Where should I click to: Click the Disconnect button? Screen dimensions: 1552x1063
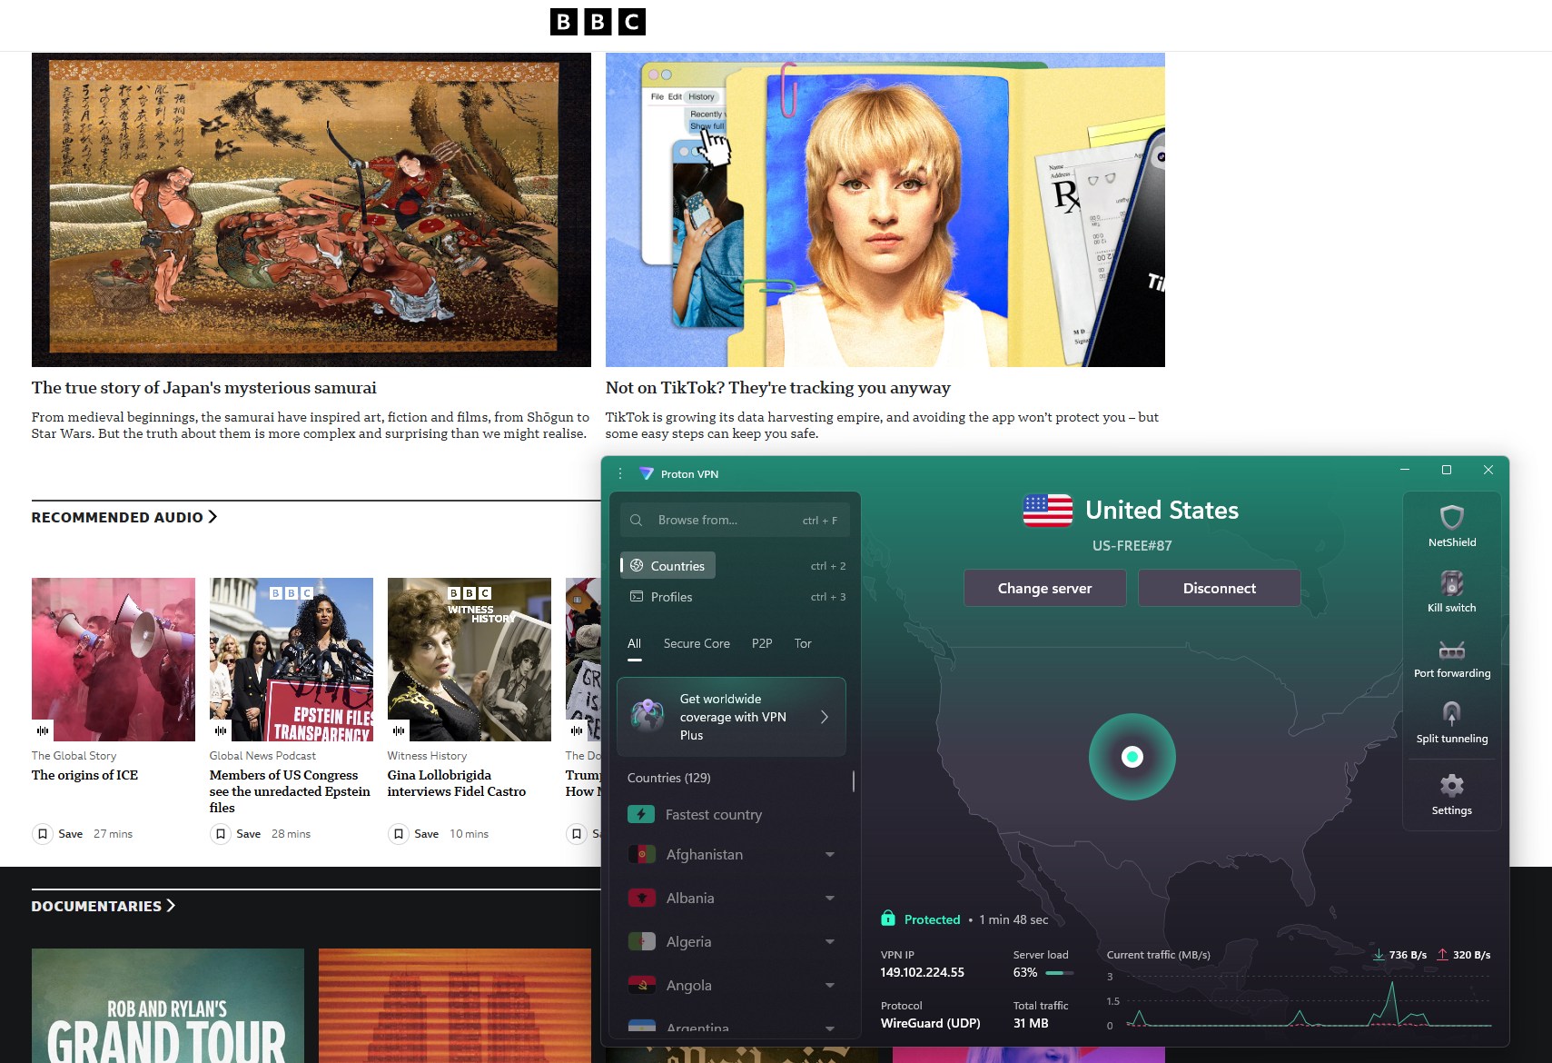(1219, 588)
